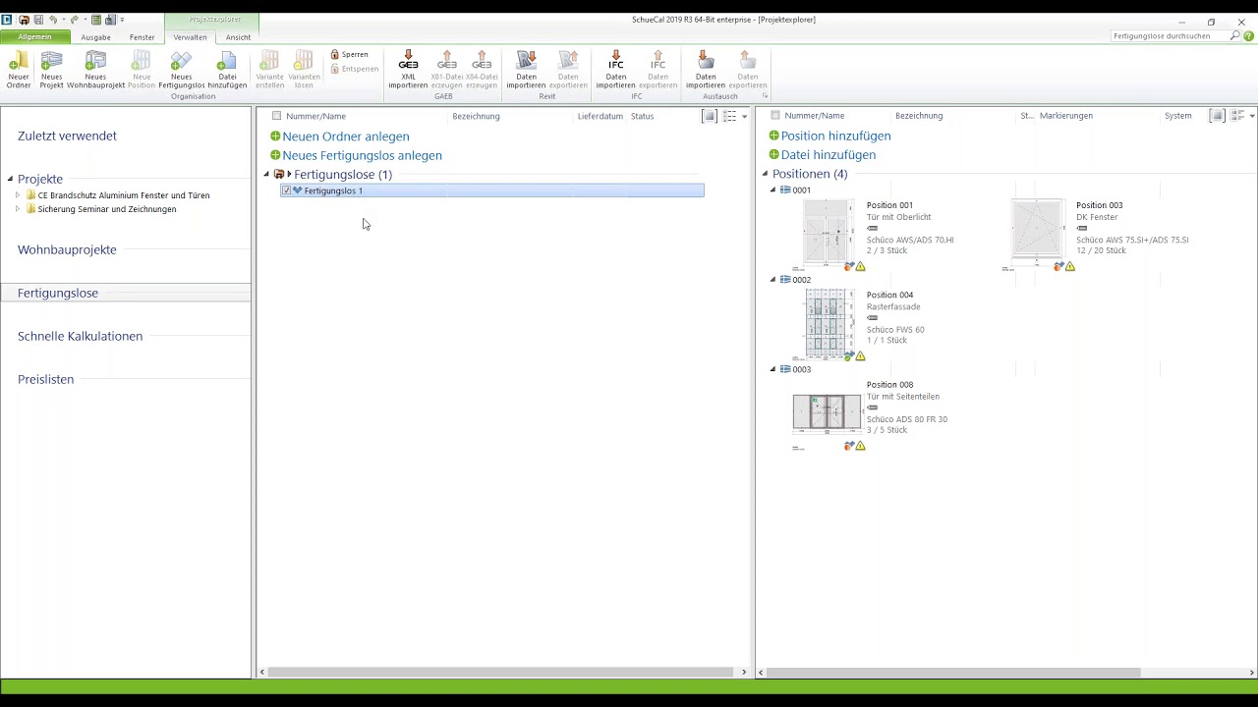
Task: Click the Sperren lock icon
Action: 335,55
